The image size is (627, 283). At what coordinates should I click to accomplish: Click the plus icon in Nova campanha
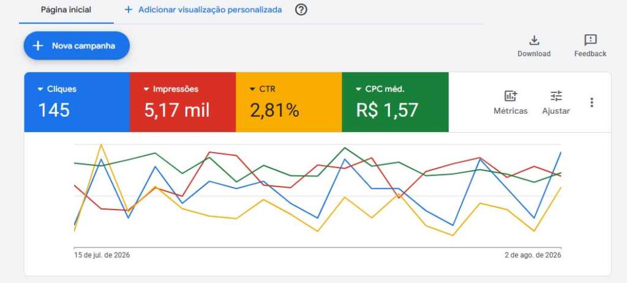click(37, 46)
